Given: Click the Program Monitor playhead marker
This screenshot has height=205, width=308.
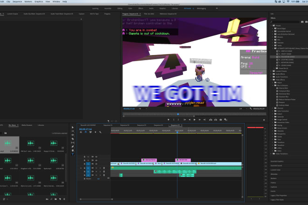Looking at the screenshot, I should click(178, 114).
